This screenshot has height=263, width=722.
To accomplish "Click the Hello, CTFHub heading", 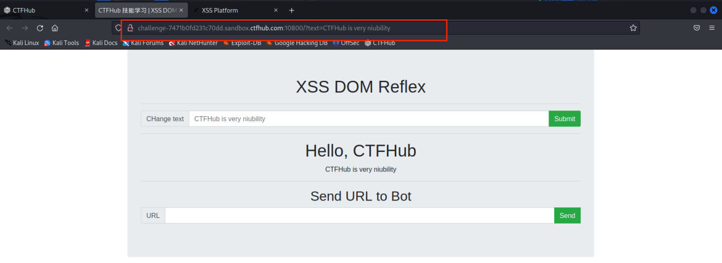I will coord(361,151).
